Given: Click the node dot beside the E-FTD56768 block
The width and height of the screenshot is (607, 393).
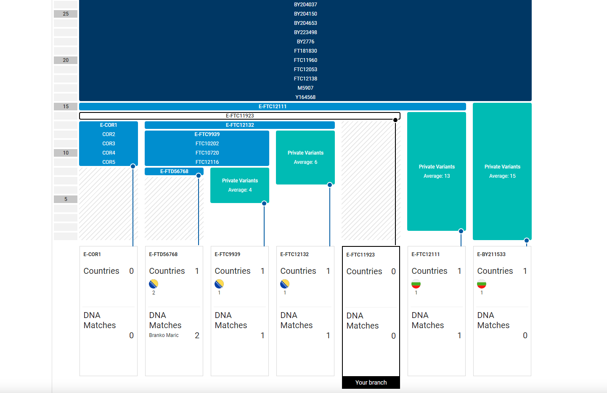Looking at the screenshot, I should pos(199,176).
